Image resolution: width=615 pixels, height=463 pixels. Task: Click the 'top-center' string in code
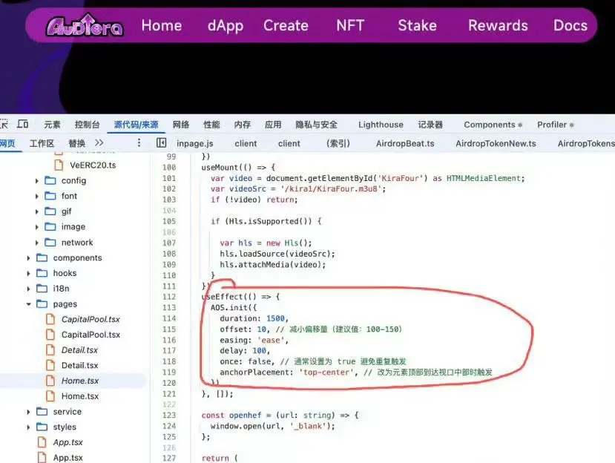click(x=326, y=372)
